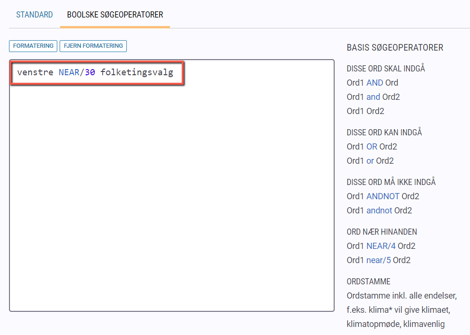The height and width of the screenshot is (335, 470).
Task: Choose the uppercase ANDNOT operator link
Action: tap(383, 196)
